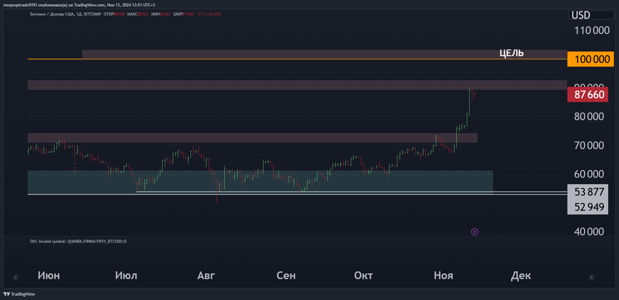
Task: Click the Июн month on time axis
Action: tap(49, 276)
